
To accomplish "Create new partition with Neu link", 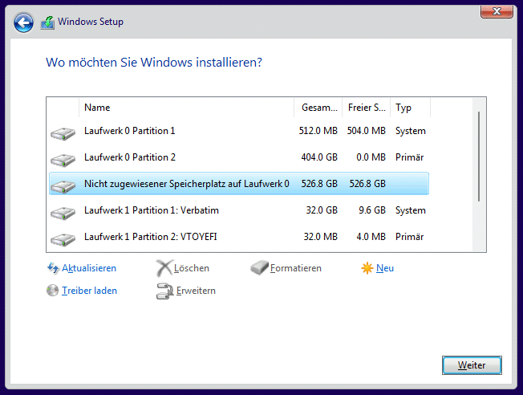I will click(x=385, y=268).
